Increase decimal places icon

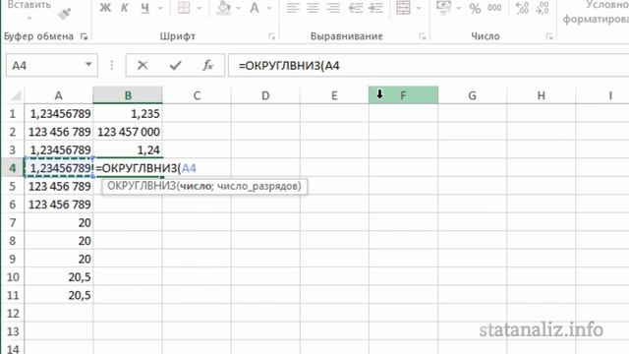(522, 8)
